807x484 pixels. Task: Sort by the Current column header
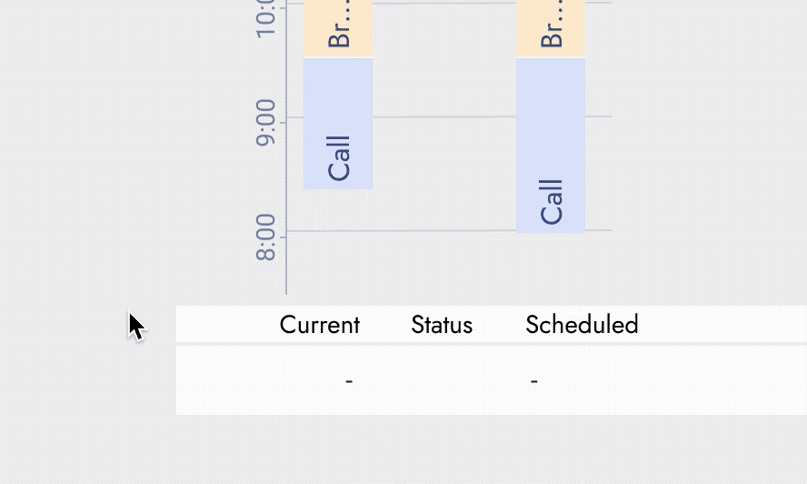319,325
